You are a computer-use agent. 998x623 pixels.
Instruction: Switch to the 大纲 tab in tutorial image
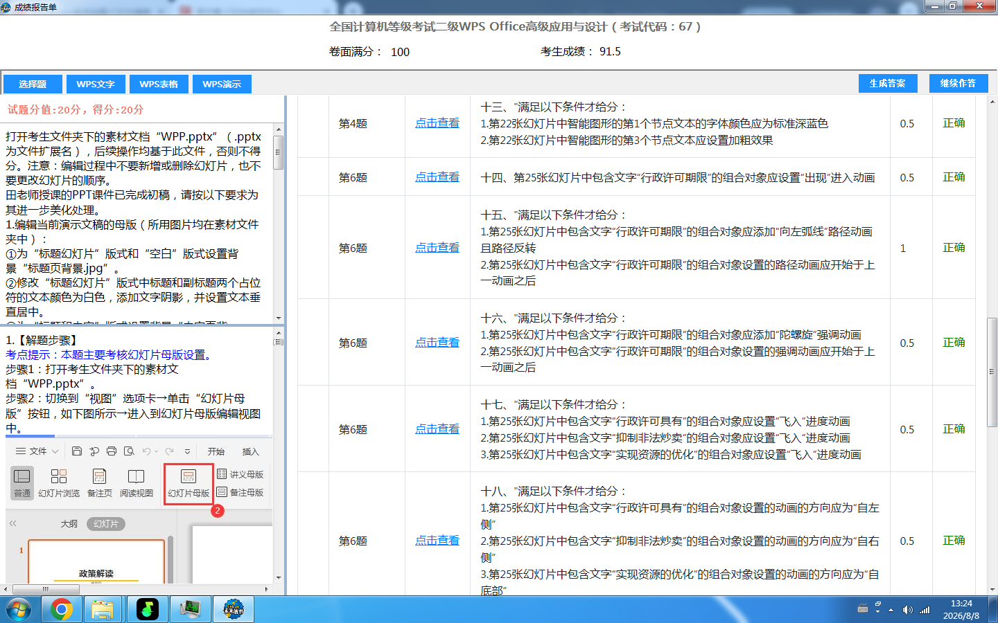click(69, 524)
